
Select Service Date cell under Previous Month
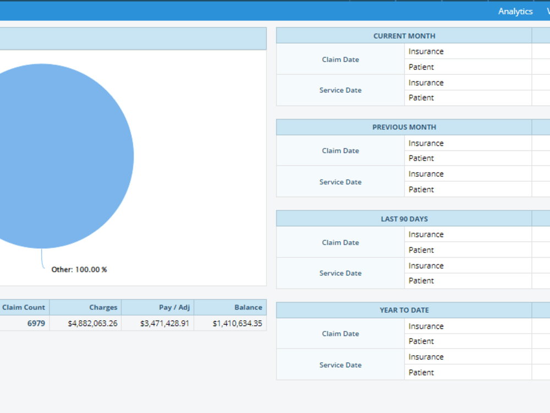[x=340, y=182]
